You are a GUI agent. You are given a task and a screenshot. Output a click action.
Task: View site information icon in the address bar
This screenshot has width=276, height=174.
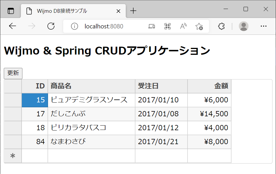click(75, 26)
